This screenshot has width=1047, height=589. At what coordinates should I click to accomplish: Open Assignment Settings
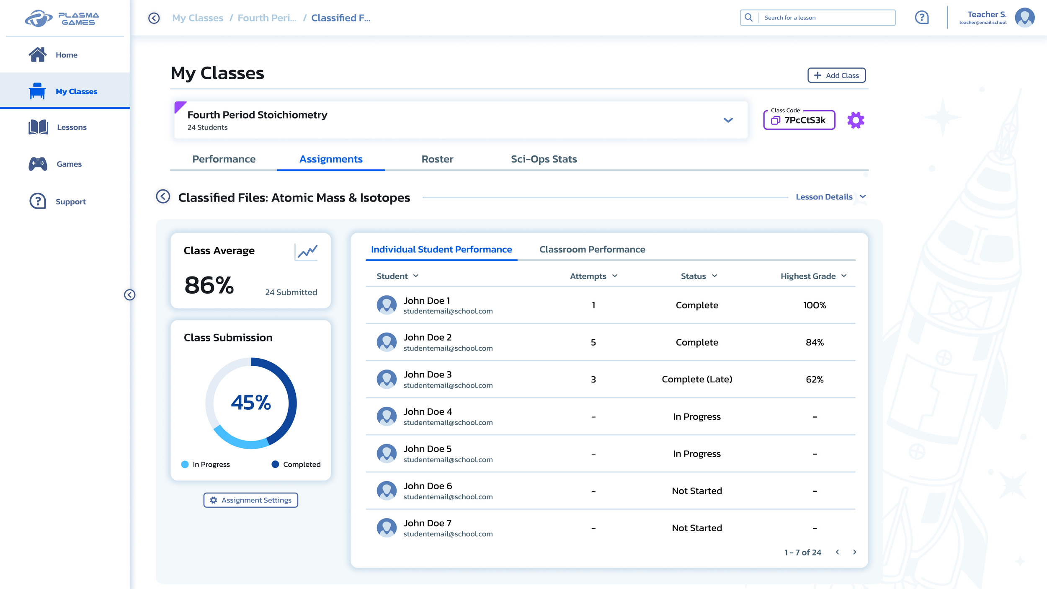(250, 500)
